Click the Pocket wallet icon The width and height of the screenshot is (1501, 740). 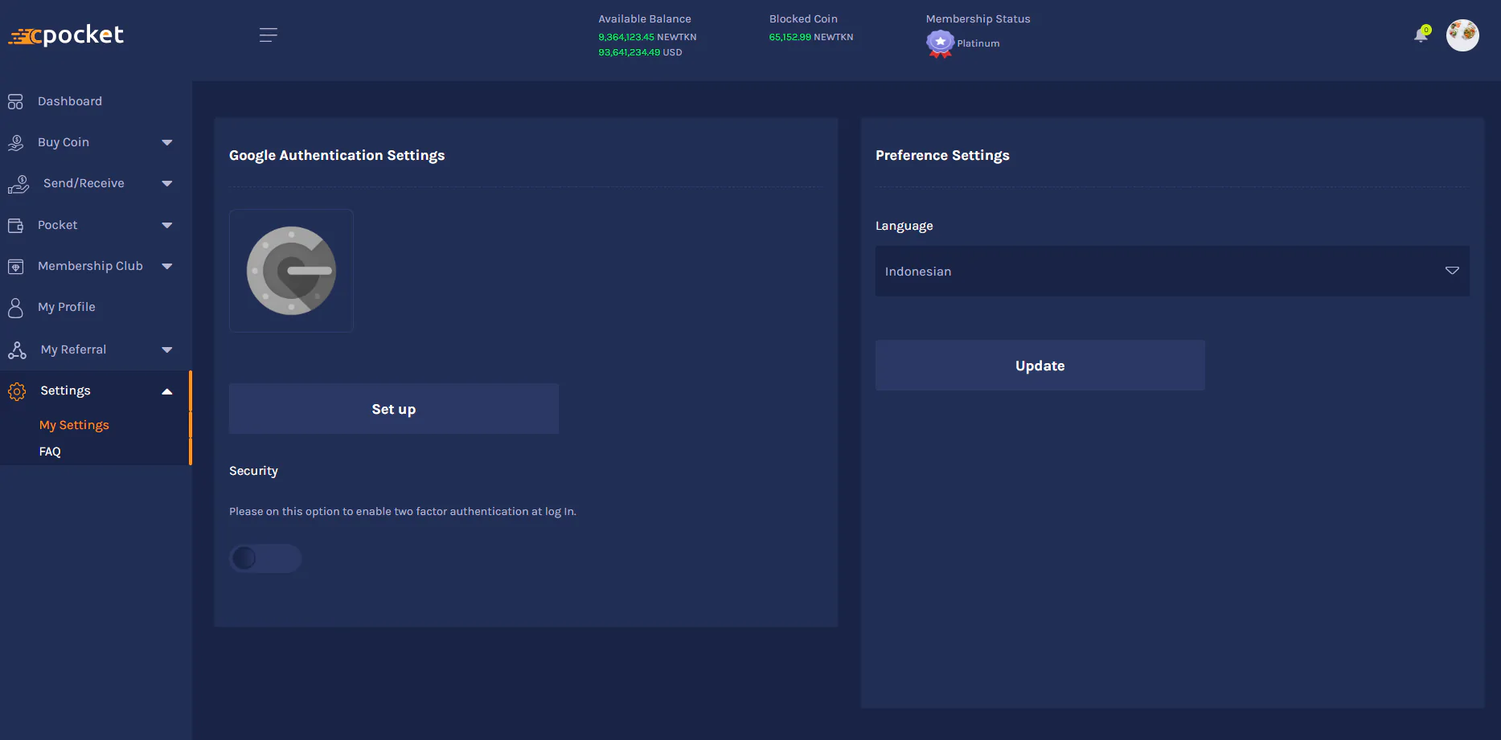pos(15,225)
